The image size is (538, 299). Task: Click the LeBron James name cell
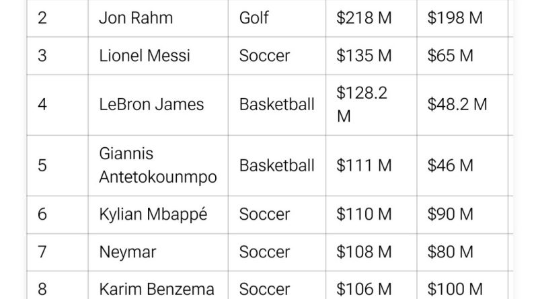151,104
